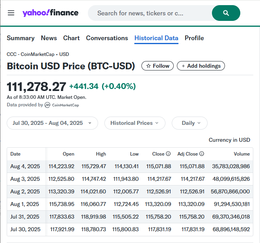Click low value 115,800.83
Screen dimensions: 260x243
[126, 229]
